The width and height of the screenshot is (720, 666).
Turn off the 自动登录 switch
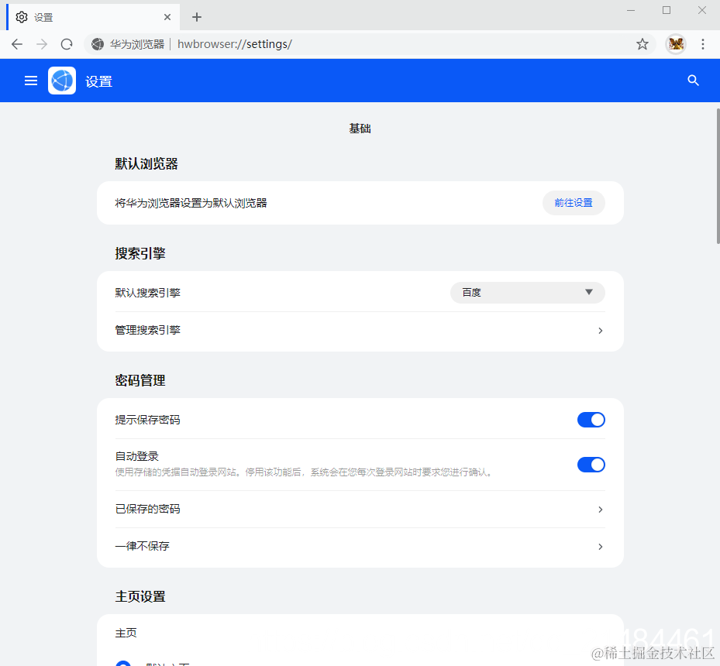pos(591,464)
